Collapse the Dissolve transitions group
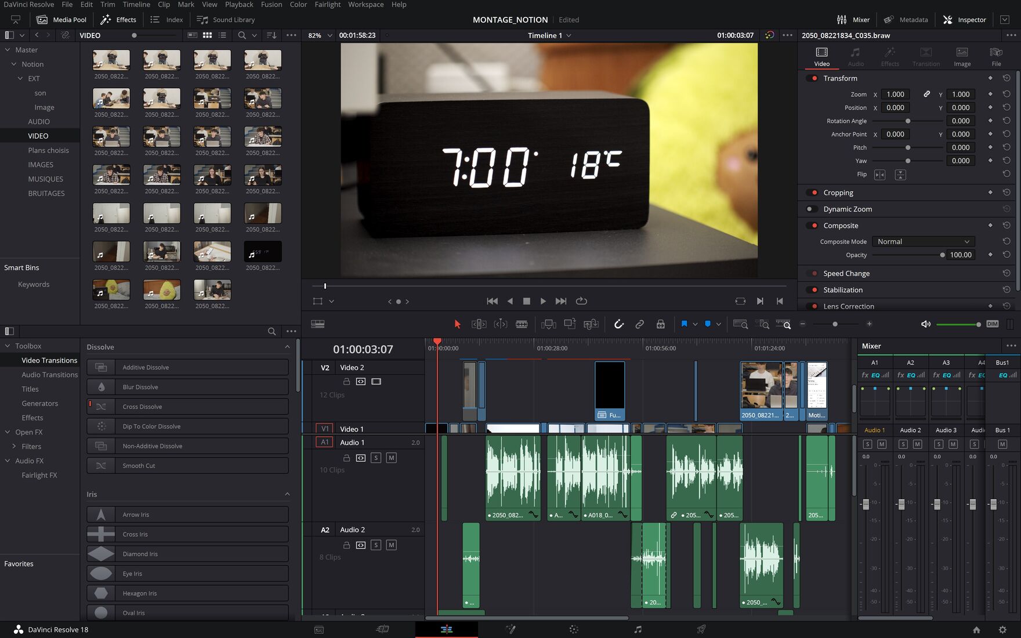 click(287, 347)
